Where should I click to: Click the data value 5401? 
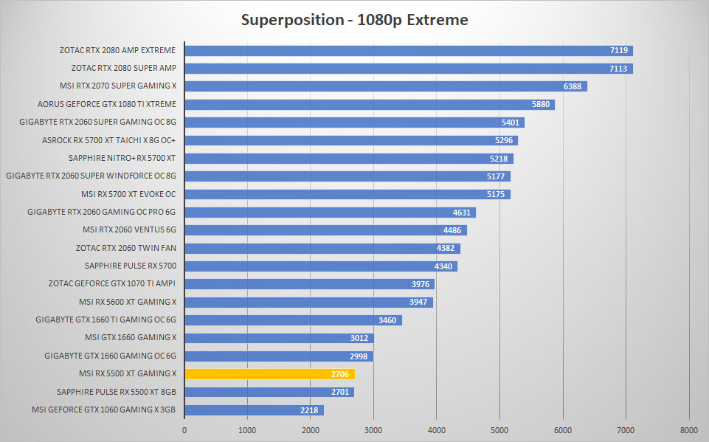(510, 122)
